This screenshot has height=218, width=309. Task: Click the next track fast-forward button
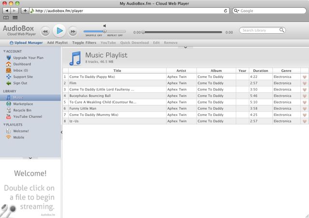point(73,31)
